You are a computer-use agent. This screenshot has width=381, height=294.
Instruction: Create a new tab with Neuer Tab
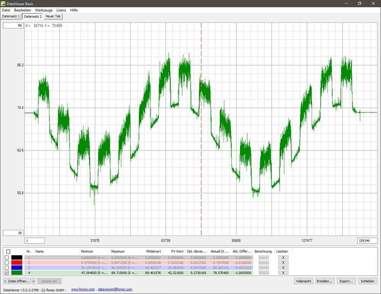[53, 16]
